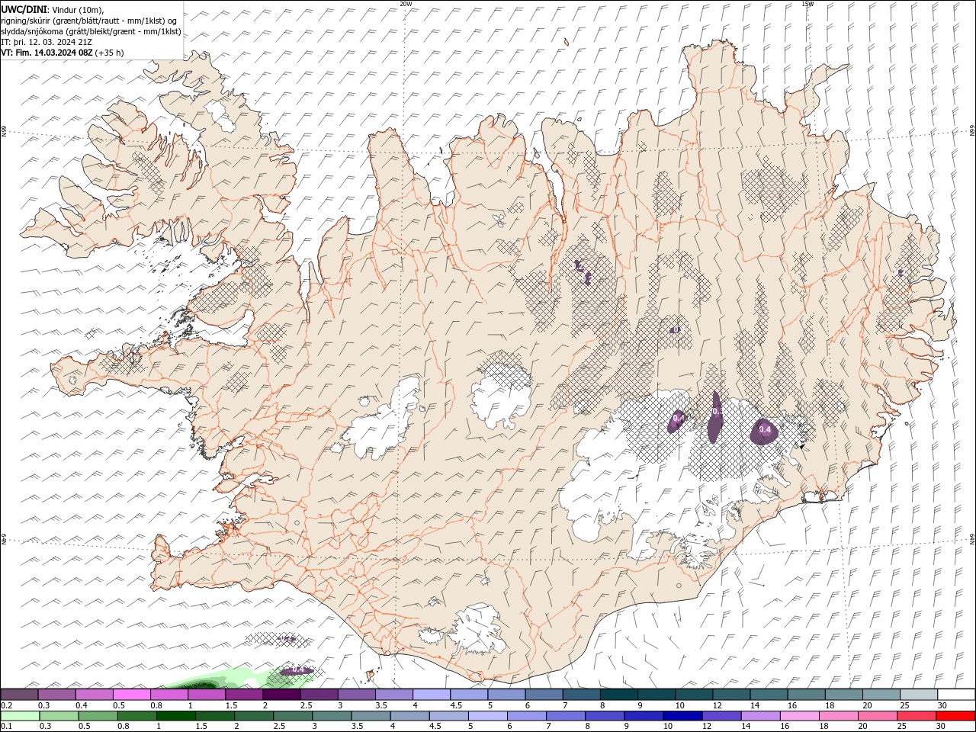Click the '4.5' value in the snow legend row

tap(456, 705)
